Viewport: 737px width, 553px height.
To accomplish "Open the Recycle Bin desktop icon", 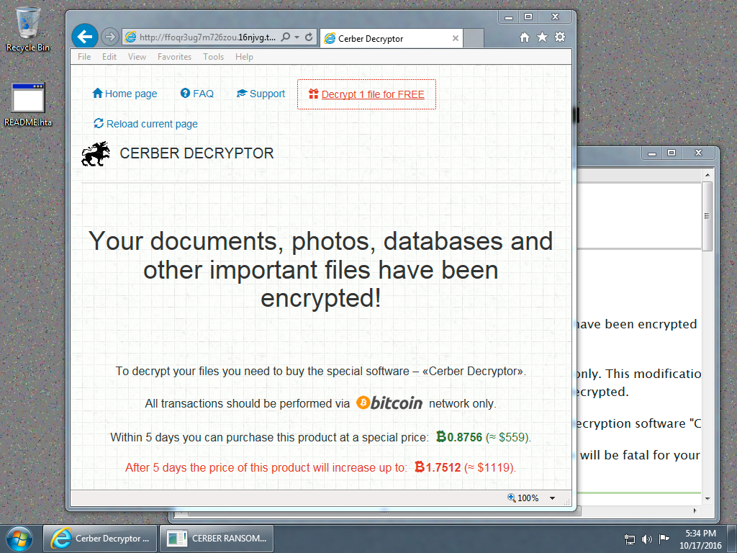I will [28, 29].
